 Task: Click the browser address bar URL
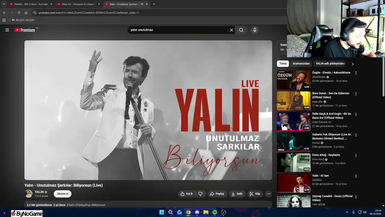[89, 13]
